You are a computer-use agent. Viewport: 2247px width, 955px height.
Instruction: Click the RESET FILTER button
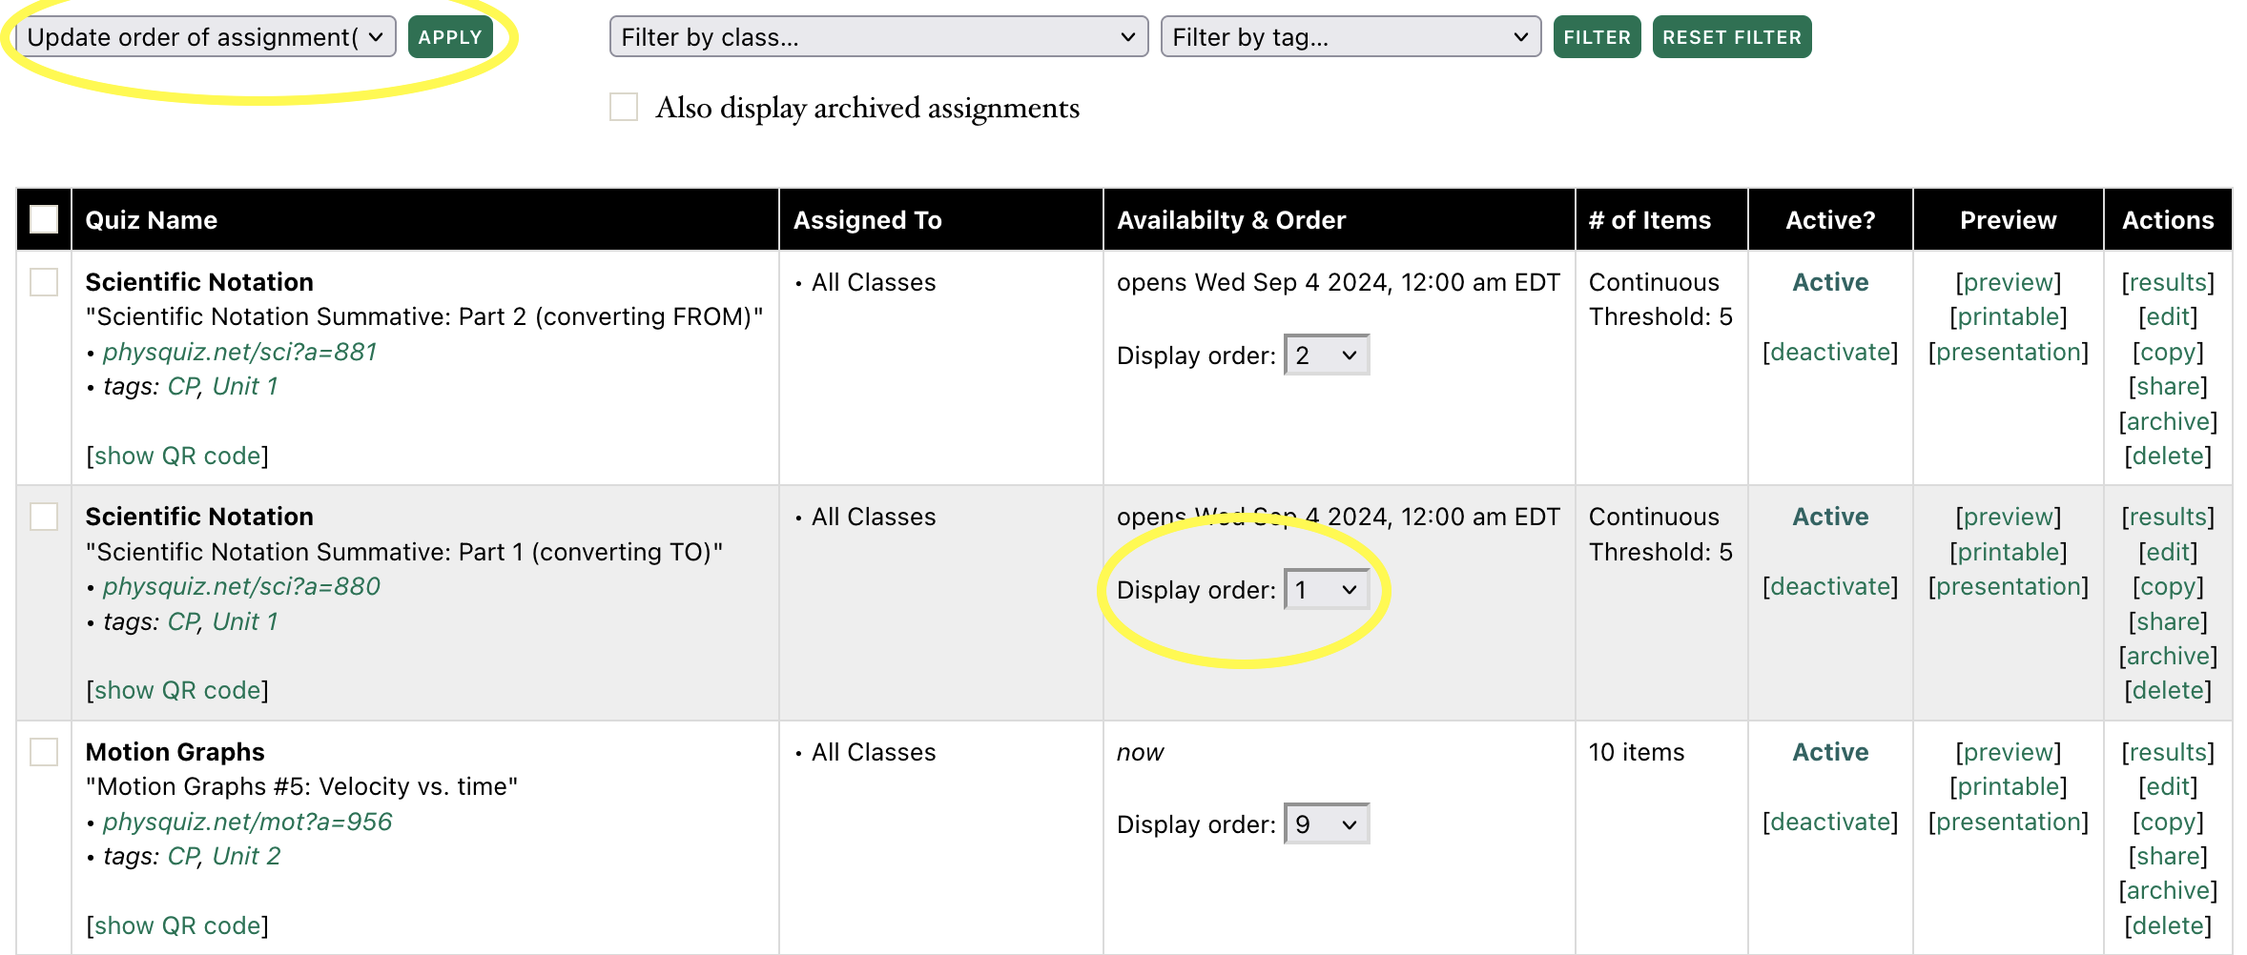click(1732, 37)
